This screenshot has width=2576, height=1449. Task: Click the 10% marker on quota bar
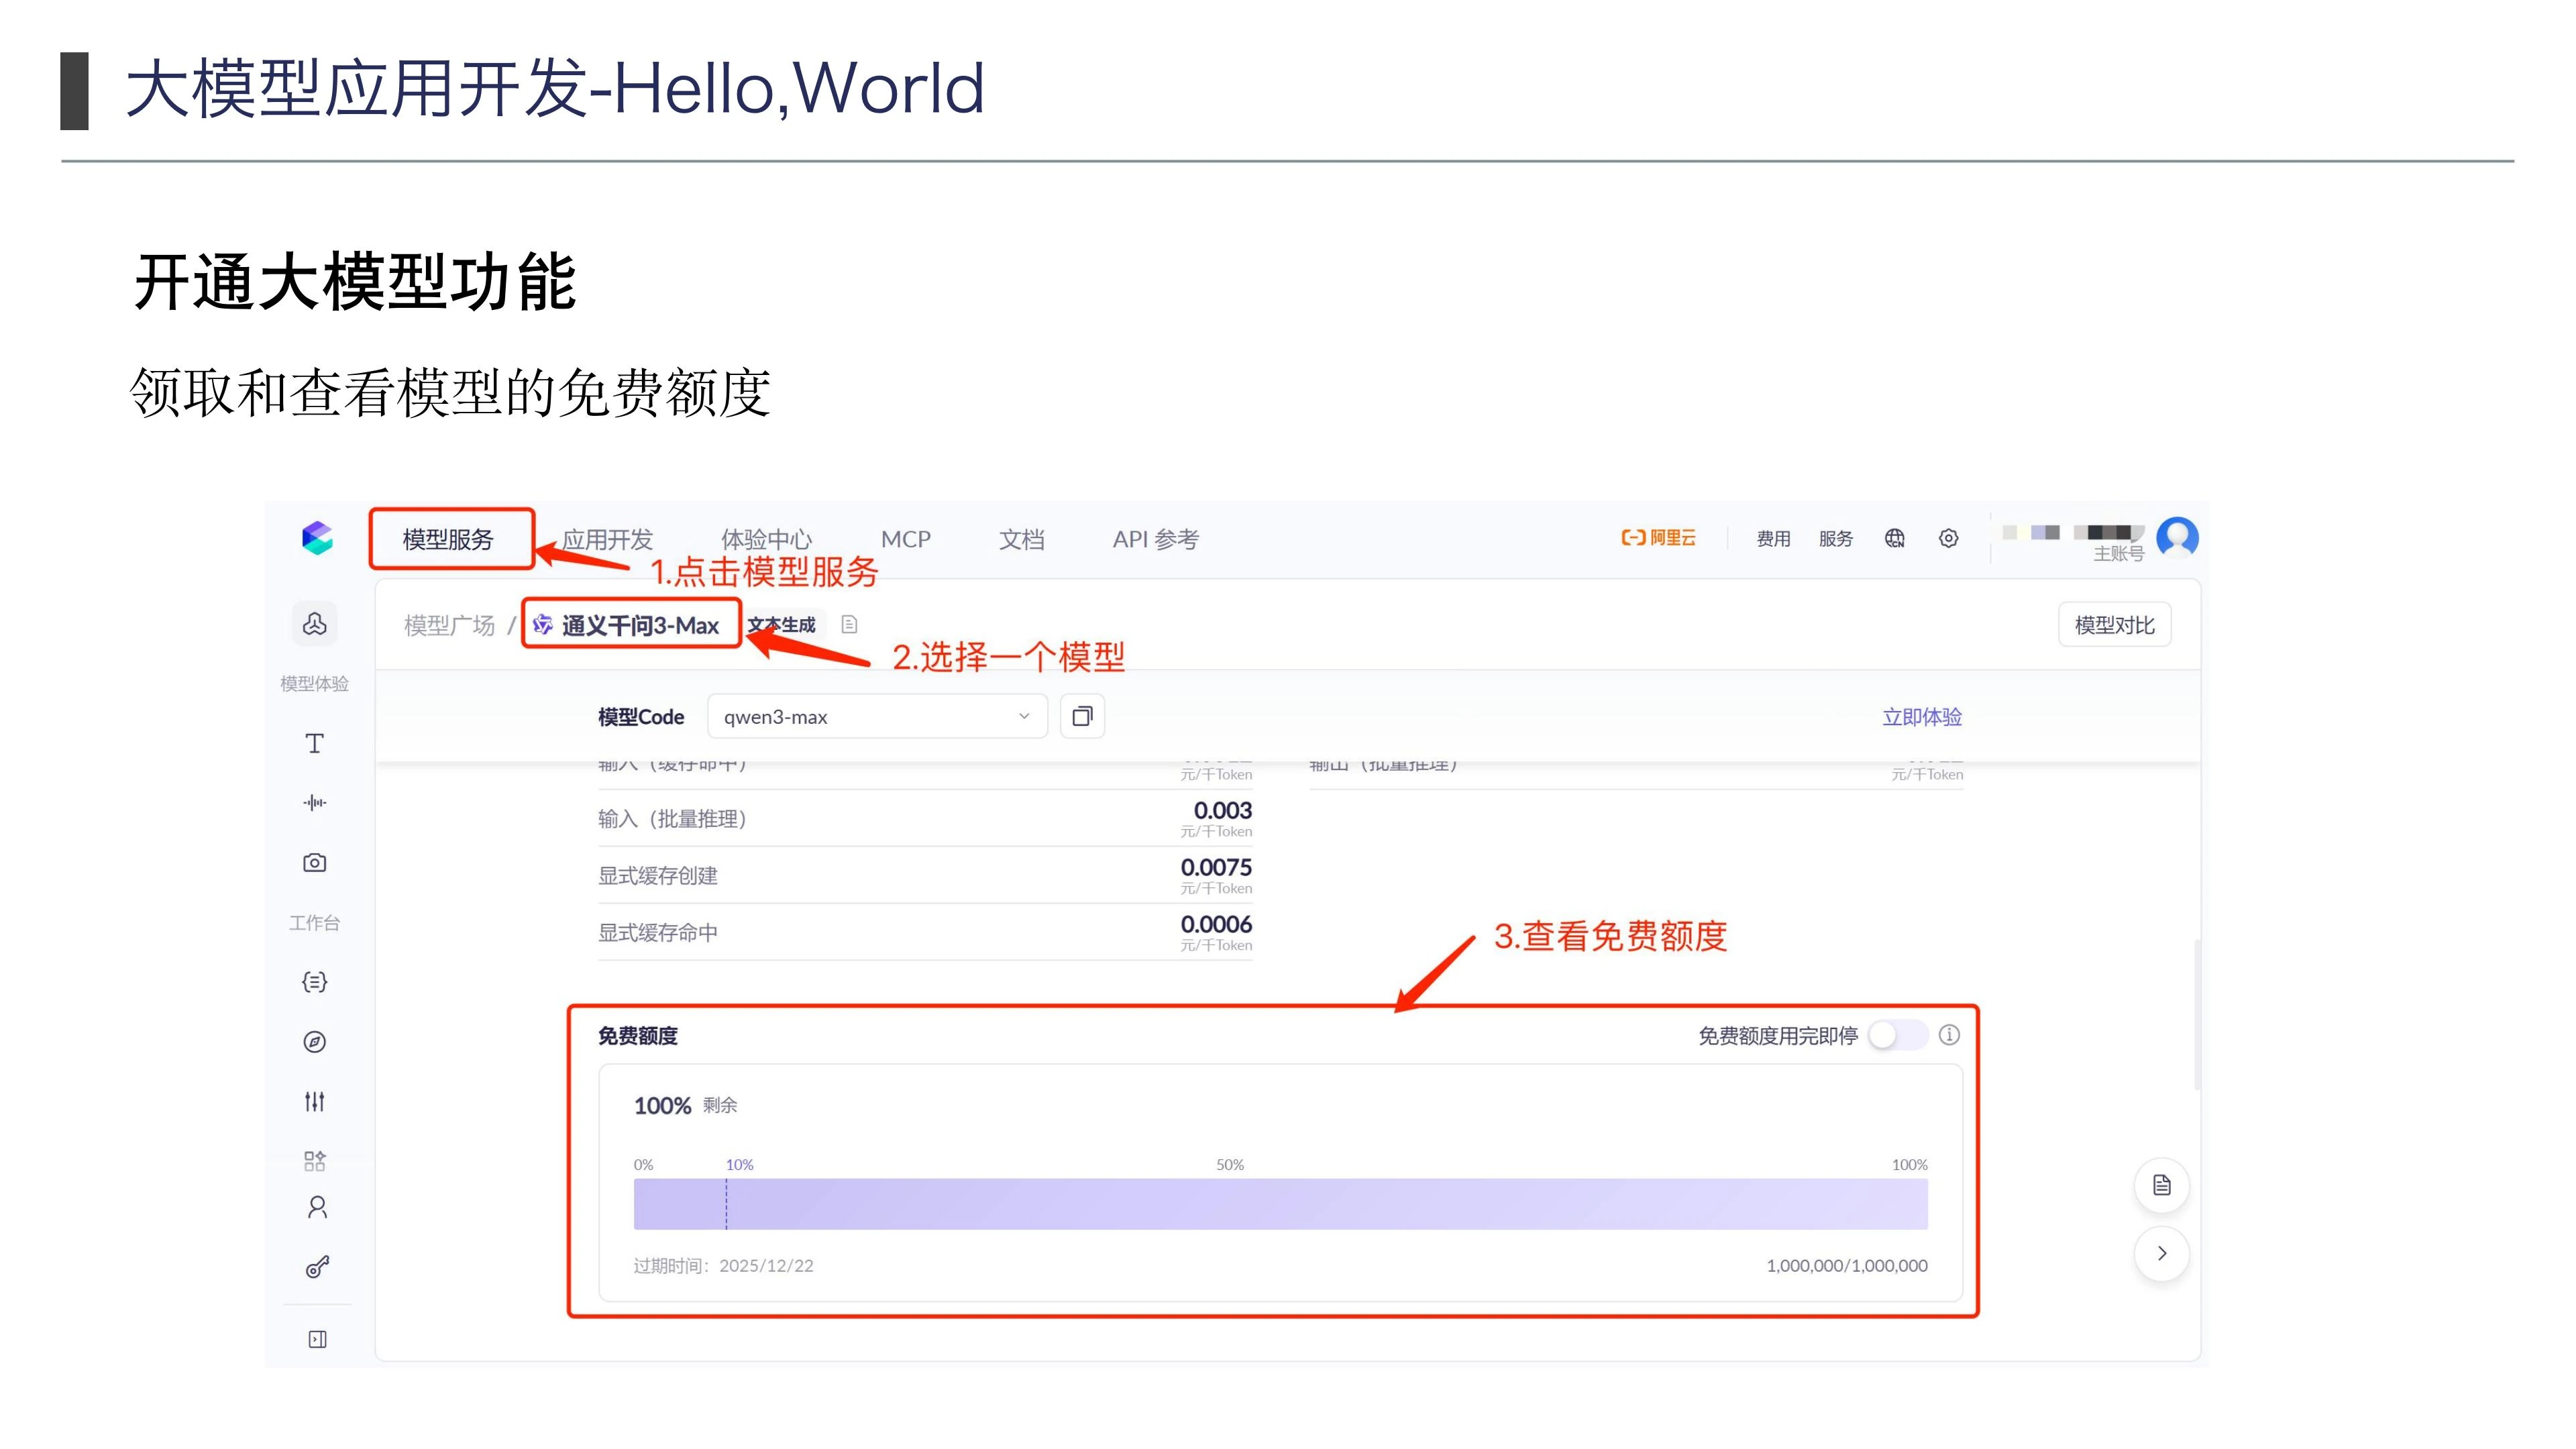point(739,1165)
